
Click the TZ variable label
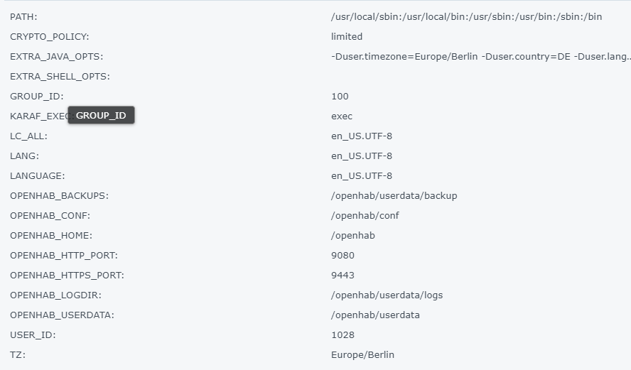point(18,354)
